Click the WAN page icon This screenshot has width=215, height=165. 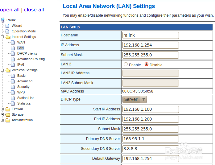[x=13, y=42]
